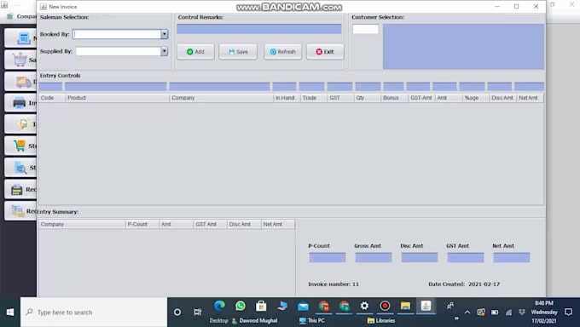Click the entry field above Qty column
Screen dimensions: 580x327
coord(368,87)
